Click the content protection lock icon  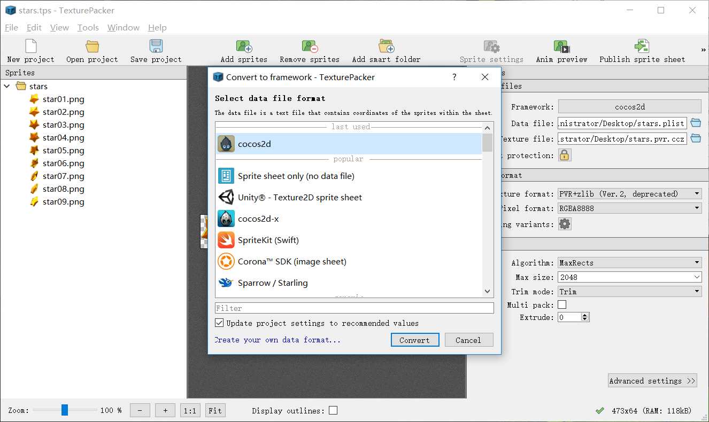[x=565, y=155]
